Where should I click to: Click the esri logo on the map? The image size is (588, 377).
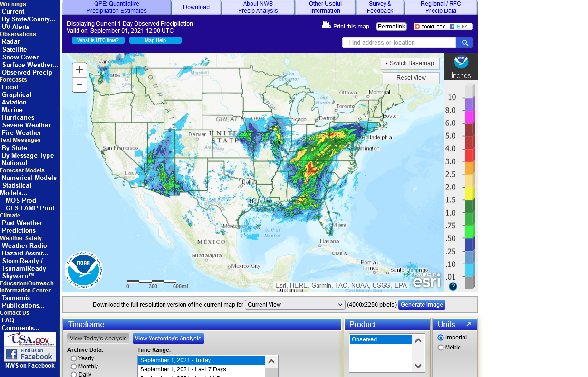click(426, 281)
